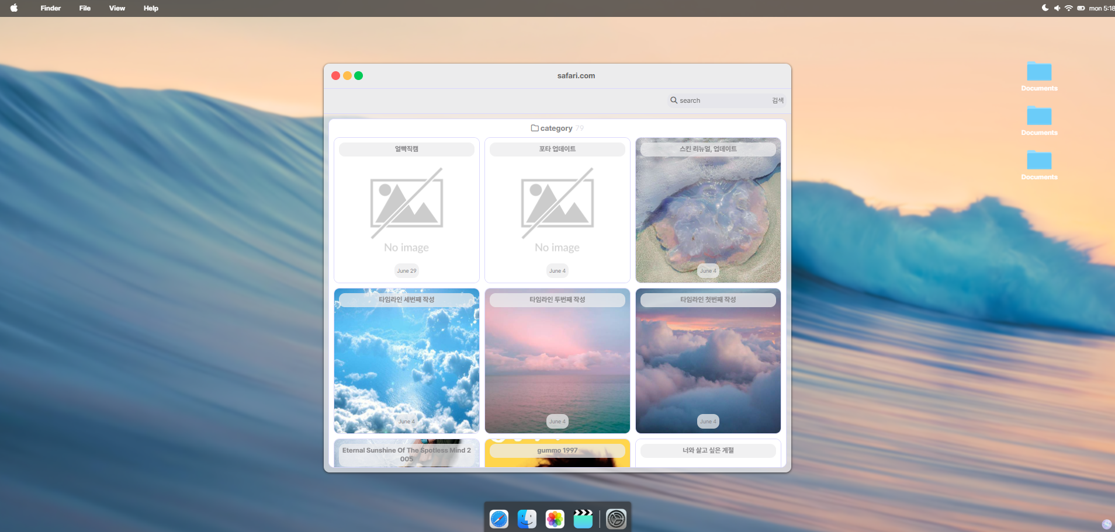Toggle the moon Do Not Disturb icon
Image resolution: width=1115 pixels, height=532 pixels.
(x=1045, y=8)
